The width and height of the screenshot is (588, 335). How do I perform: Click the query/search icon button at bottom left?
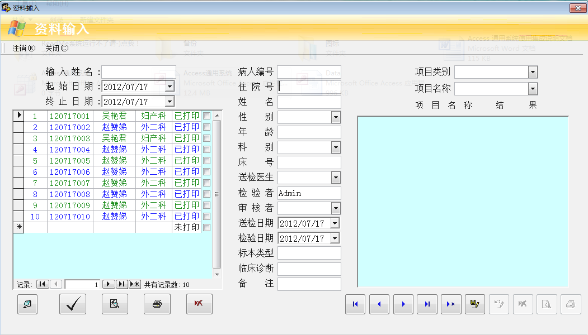[27, 304]
